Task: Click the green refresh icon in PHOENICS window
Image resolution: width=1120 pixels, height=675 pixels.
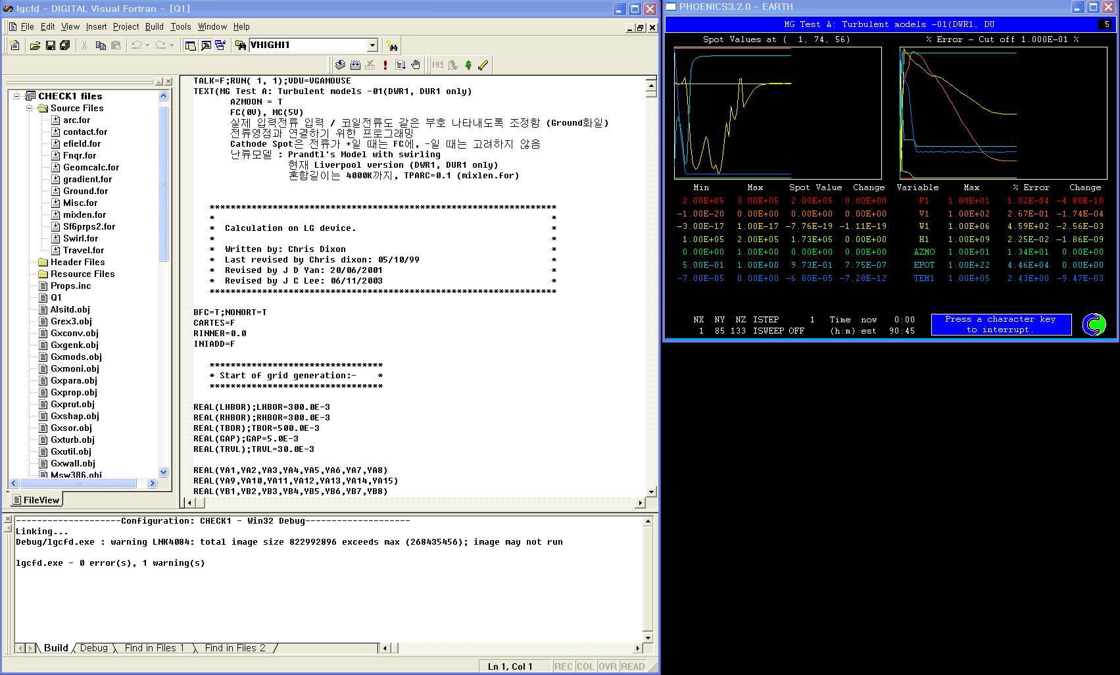Action: [1094, 324]
